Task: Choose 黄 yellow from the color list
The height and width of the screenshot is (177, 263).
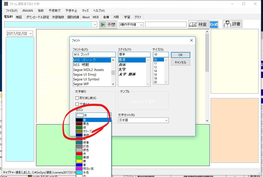Action: click(93, 161)
